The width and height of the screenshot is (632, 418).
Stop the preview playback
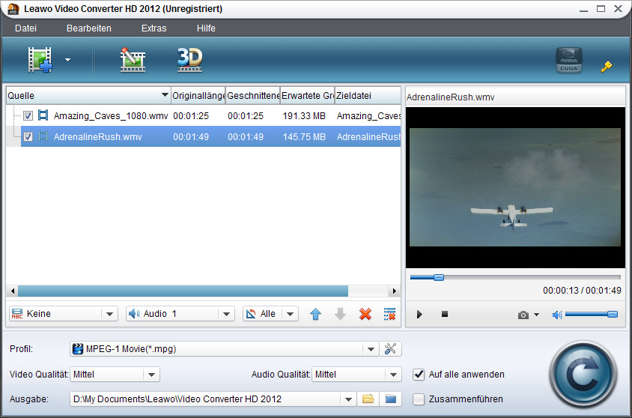pos(445,314)
